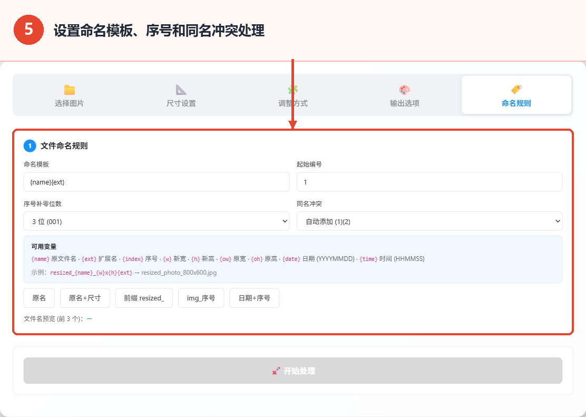Screen dimensions: 586x417
Task: Apply the 原名 template preset
Action: point(39,298)
